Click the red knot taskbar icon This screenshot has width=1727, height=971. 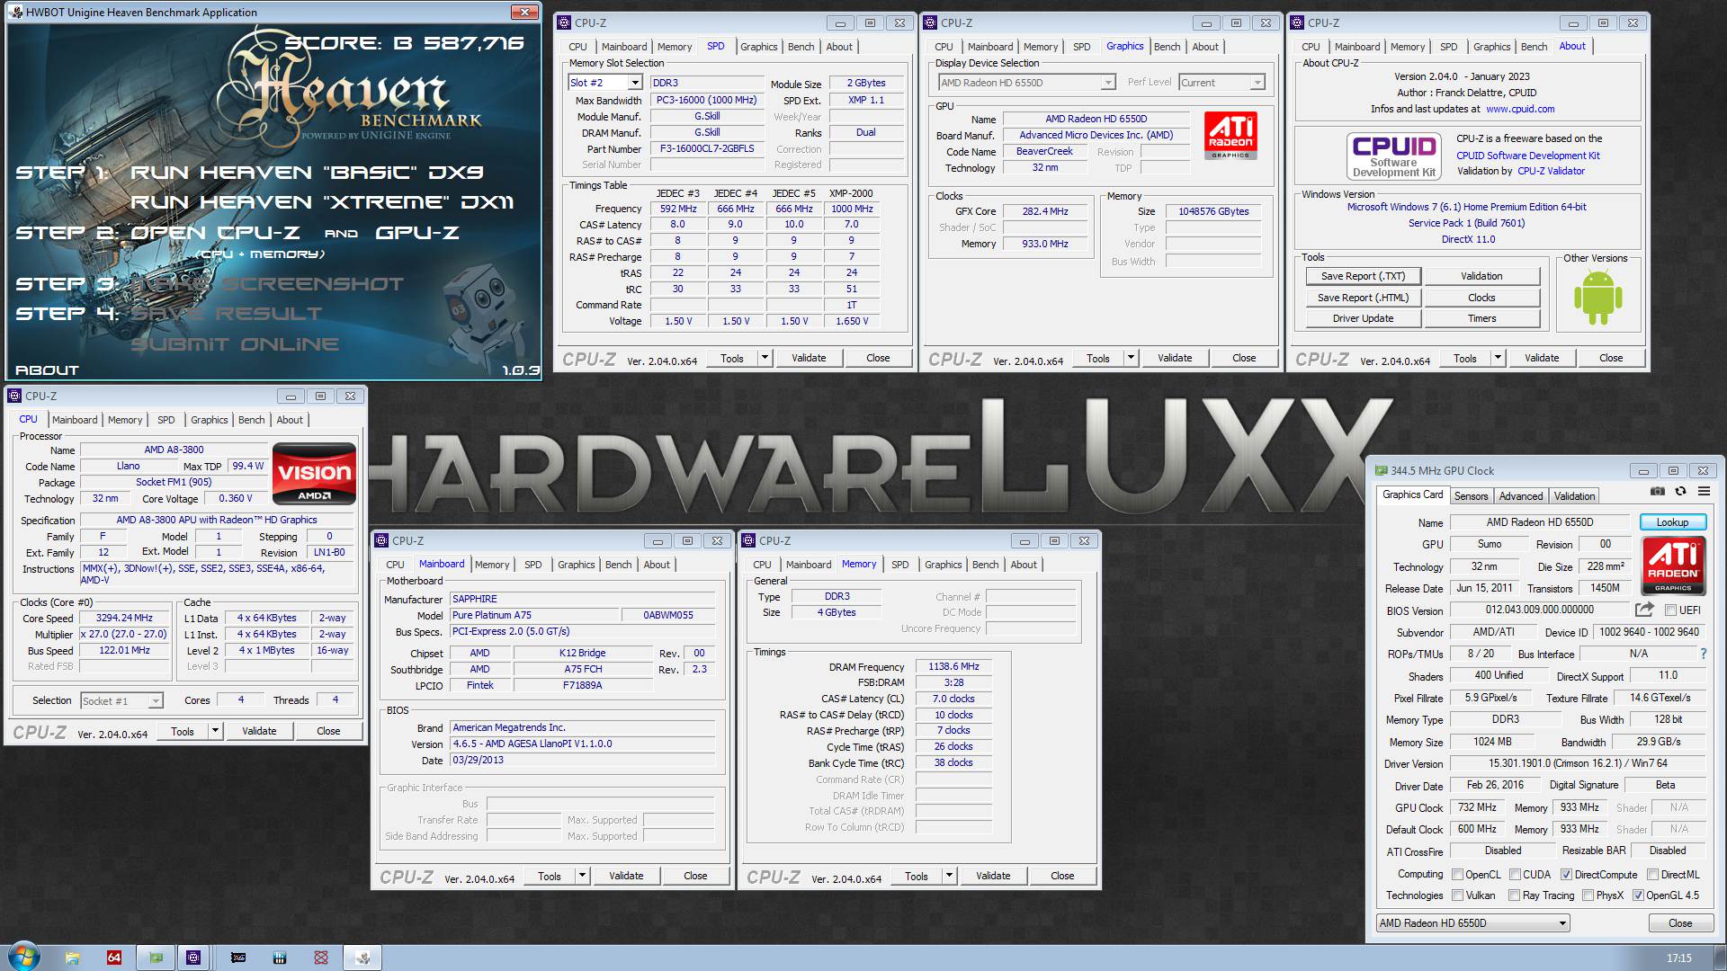321,958
